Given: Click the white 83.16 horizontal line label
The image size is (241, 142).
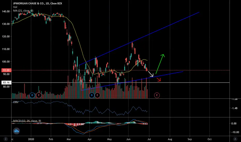Looking at the screenshot, I should pyautogui.click(x=6, y=83).
